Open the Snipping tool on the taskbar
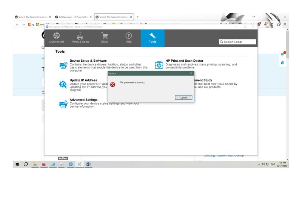302x213 pixels. [79, 164]
